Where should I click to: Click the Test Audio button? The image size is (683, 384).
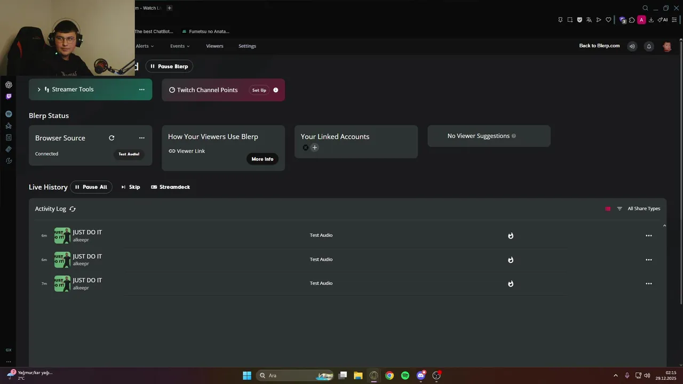129,154
